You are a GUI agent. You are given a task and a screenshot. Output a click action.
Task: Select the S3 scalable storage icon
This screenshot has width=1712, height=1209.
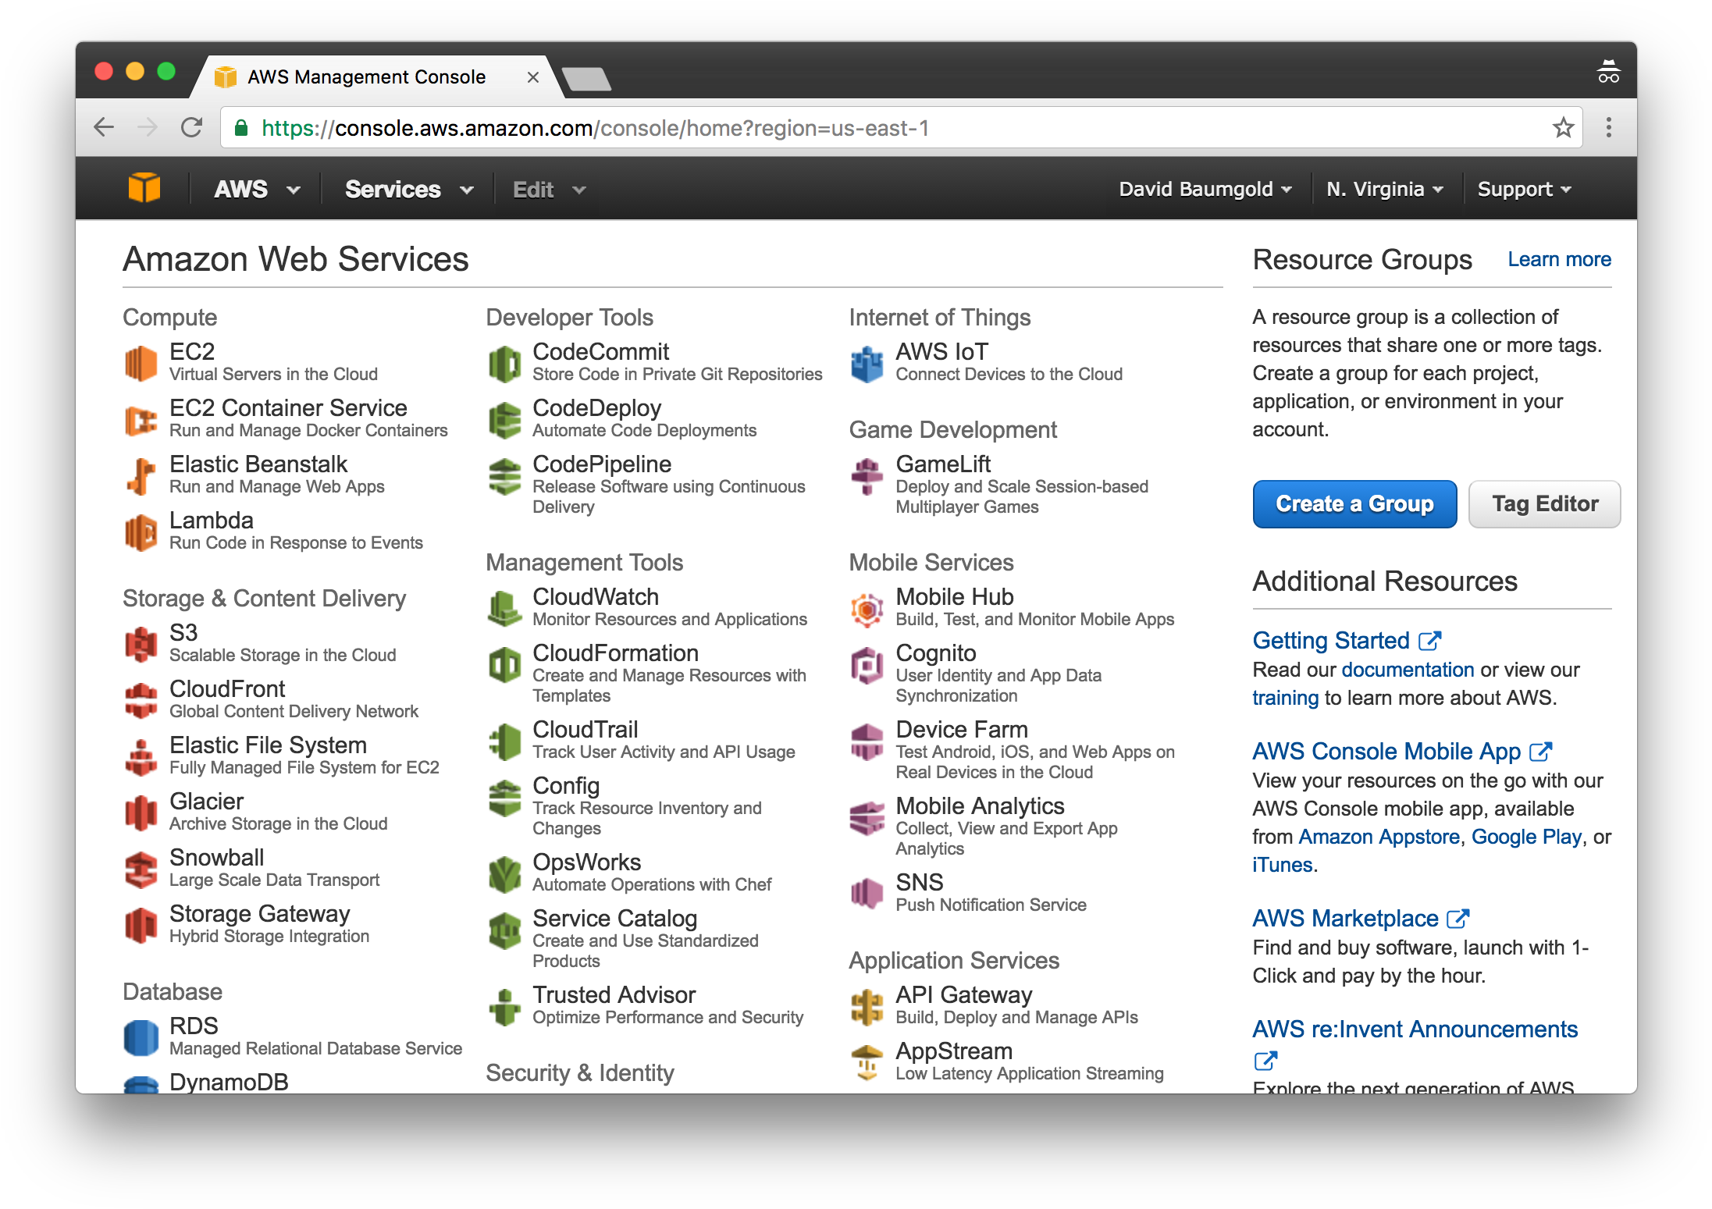coord(142,642)
